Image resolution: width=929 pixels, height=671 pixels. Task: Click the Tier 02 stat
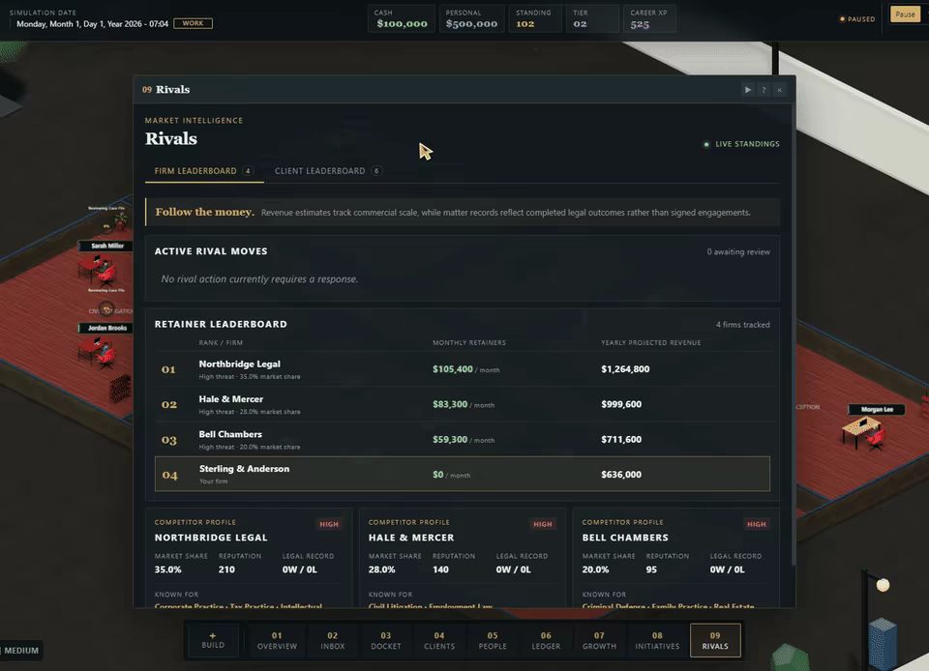point(590,19)
